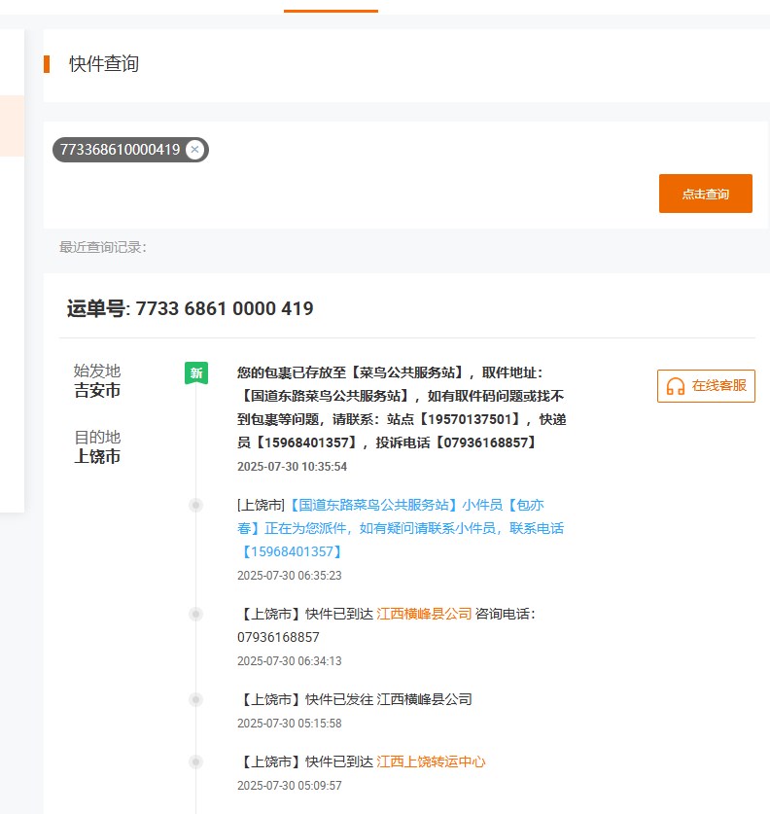Click the 目的地 label
This screenshot has height=814, width=770.
point(97,437)
